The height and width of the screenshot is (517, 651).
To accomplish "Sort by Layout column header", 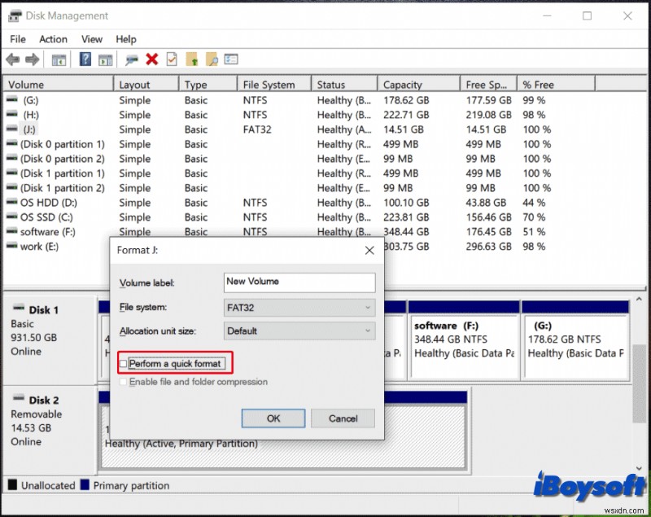I will coord(146,85).
